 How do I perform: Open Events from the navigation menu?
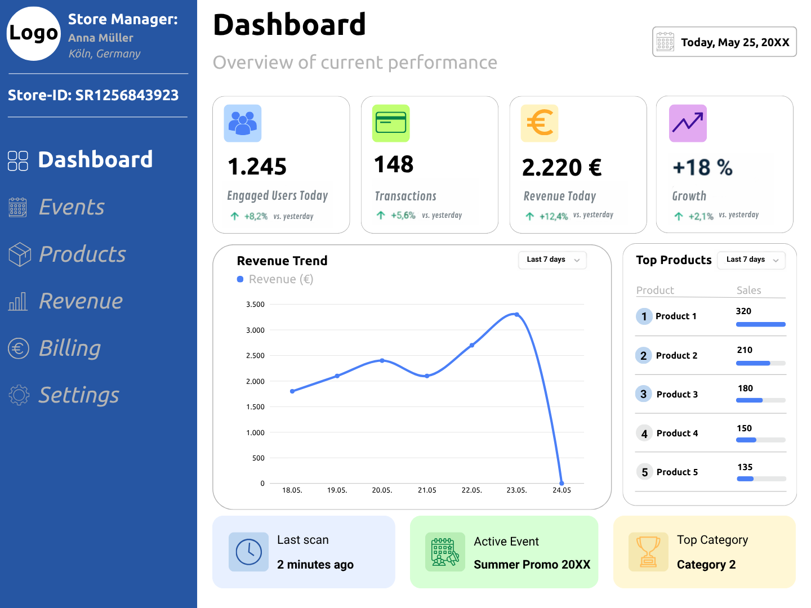[72, 207]
